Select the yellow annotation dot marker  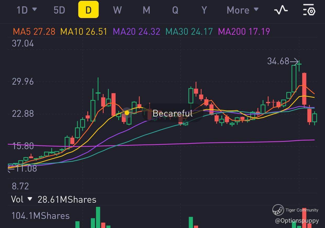127,113
